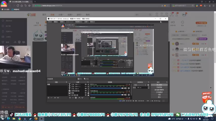Open OBS 场景集合(S) menu
Image resolution: width=216 pixels, height=121 pixels.
(x=79, y=22)
